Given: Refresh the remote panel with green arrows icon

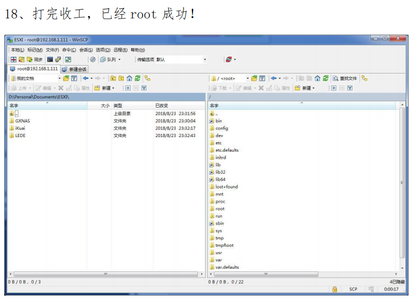Looking at the screenshot, I should pyautogui.click(x=326, y=79).
